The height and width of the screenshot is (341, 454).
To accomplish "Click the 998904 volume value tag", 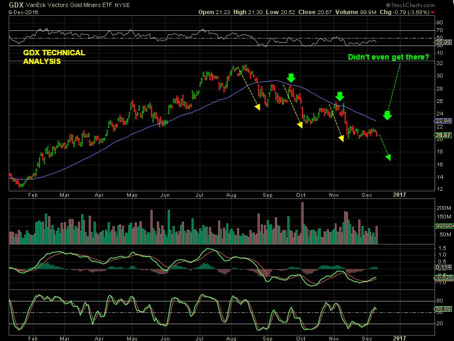I will coord(444,226).
